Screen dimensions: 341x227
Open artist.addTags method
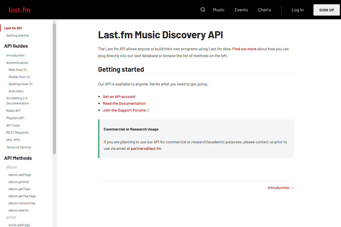point(19,225)
